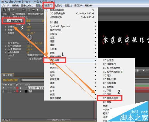The width and height of the screenshot is (149, 122).
Task: Click the 强制 value 100.0
Action: click(x=29, y=27)
